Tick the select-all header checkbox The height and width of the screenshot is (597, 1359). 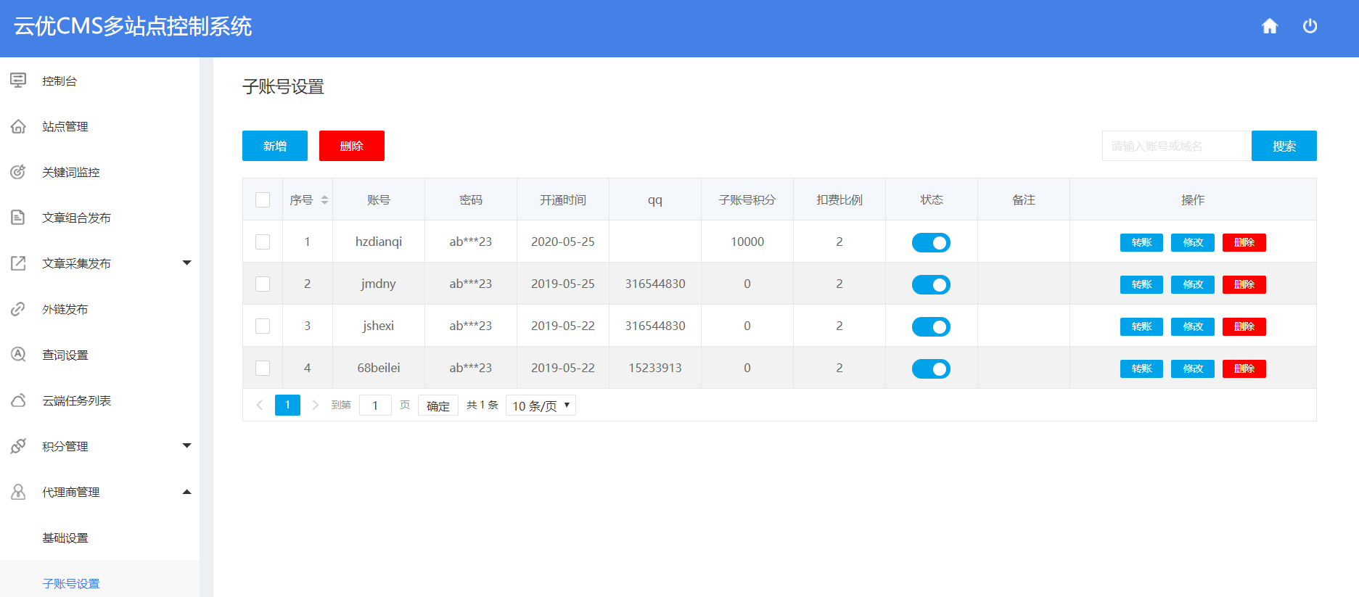pyautogui.click(x=263, y=199)
